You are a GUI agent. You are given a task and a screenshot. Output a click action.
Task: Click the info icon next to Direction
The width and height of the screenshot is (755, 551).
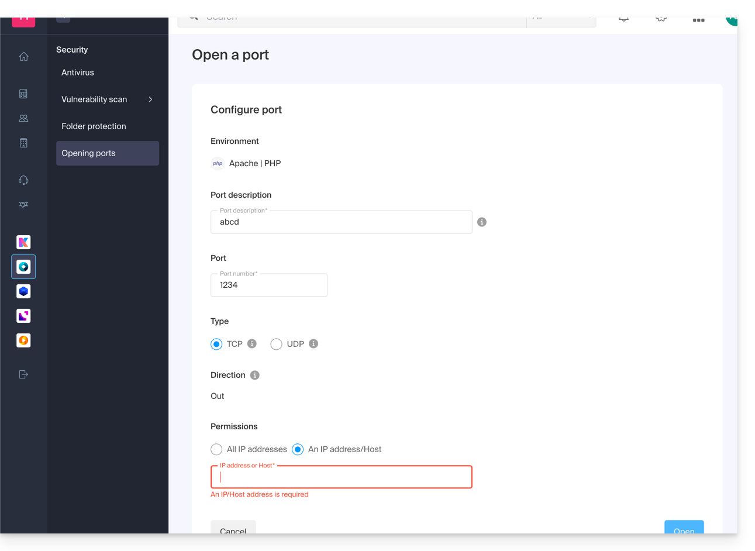point(255,376)
